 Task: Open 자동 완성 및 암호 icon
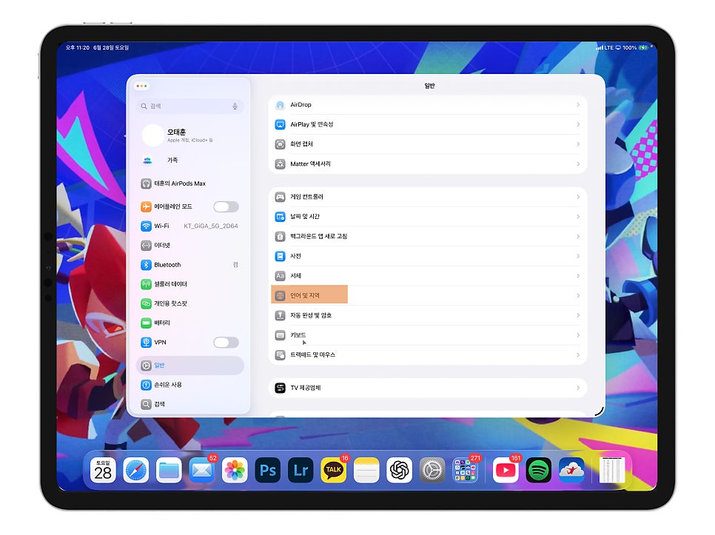click(x=280, y=315)
